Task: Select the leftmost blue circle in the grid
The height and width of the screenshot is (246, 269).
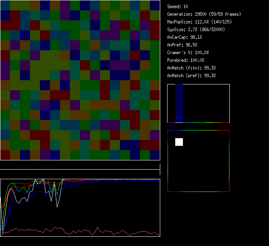Action: (25, 35)
